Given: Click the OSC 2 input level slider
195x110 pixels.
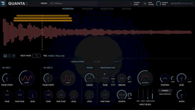Looking at the screenshot, I should tap(143, 94).
